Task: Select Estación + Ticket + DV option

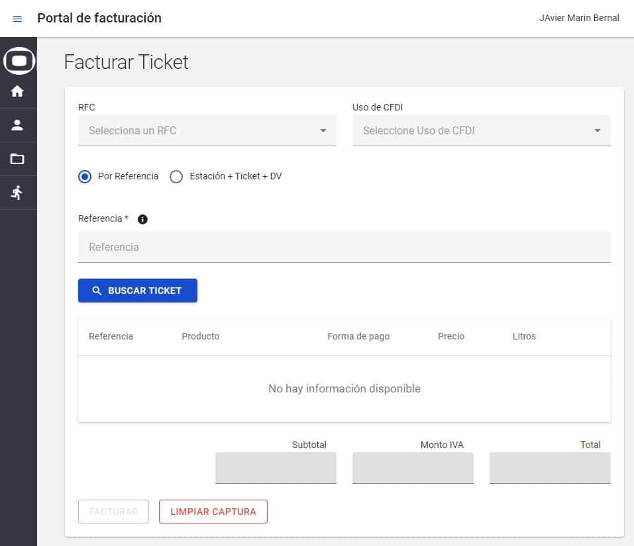Action: [x=176, y=177]
